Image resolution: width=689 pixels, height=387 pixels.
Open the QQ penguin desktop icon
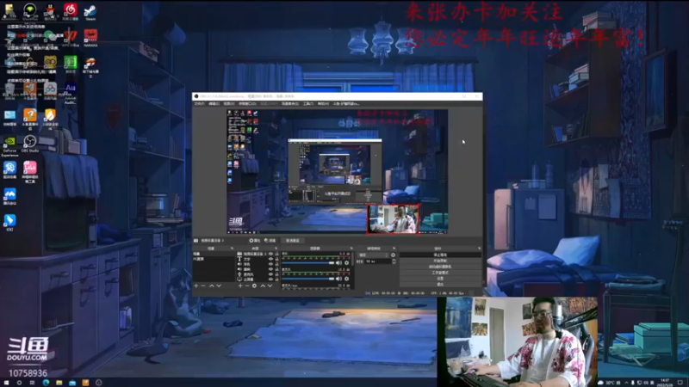click(51, 10)
